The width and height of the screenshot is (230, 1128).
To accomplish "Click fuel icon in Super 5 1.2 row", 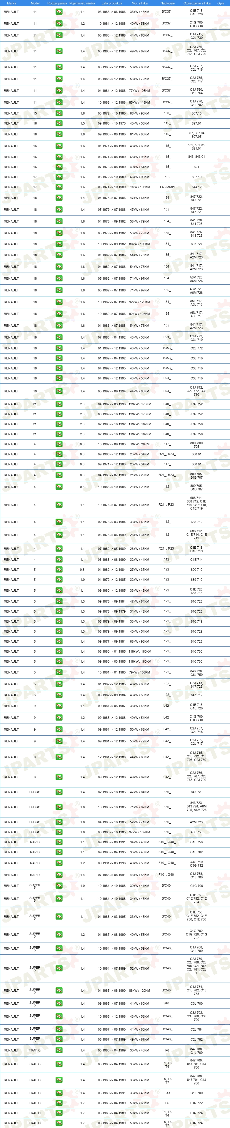I will [59, 934].
